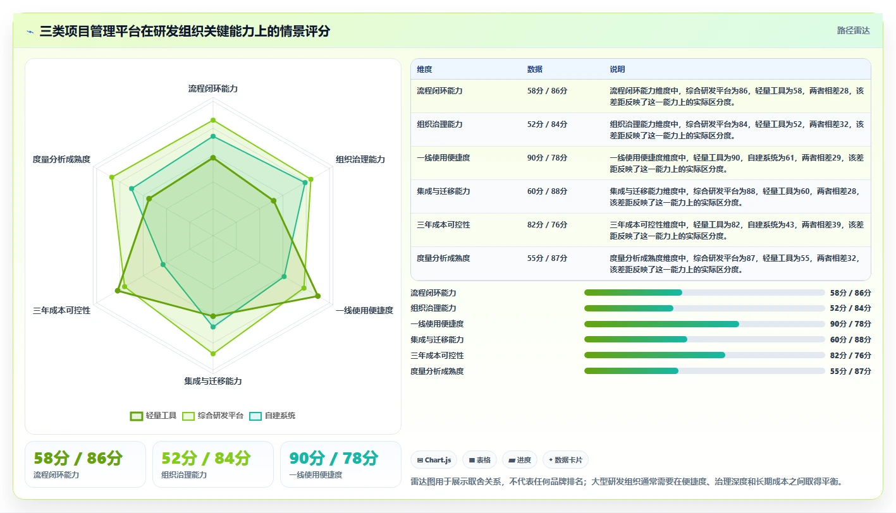Select table row 度量分析成熟度
This screenshot has height=513, width=896.
click(641, 263)
